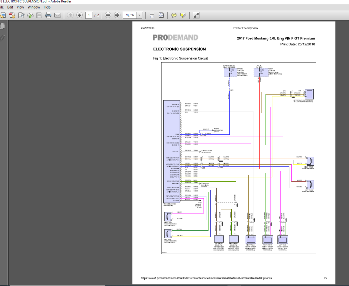Click the 'Printer Friendly View' header text
This screenshot has height=286, width=349.
pyautogui.click(x=246, y=28)
